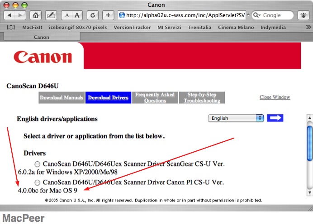The width and height of the screenshot is (313, 224).
Task: Click the Canon logo
Action: tap(43, 57)
